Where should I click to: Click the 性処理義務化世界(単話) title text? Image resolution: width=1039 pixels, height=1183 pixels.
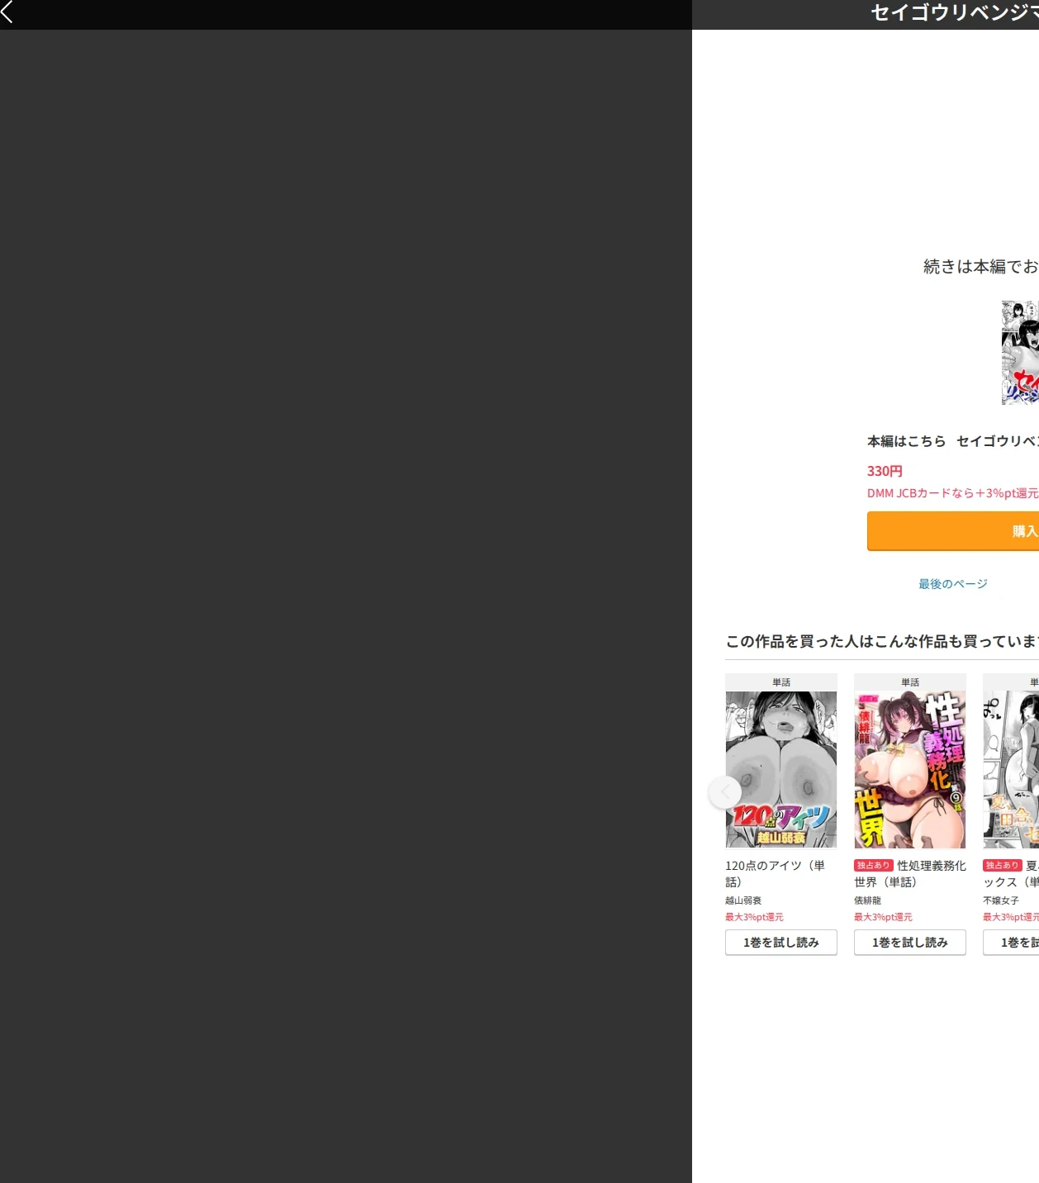pos(910,874)
